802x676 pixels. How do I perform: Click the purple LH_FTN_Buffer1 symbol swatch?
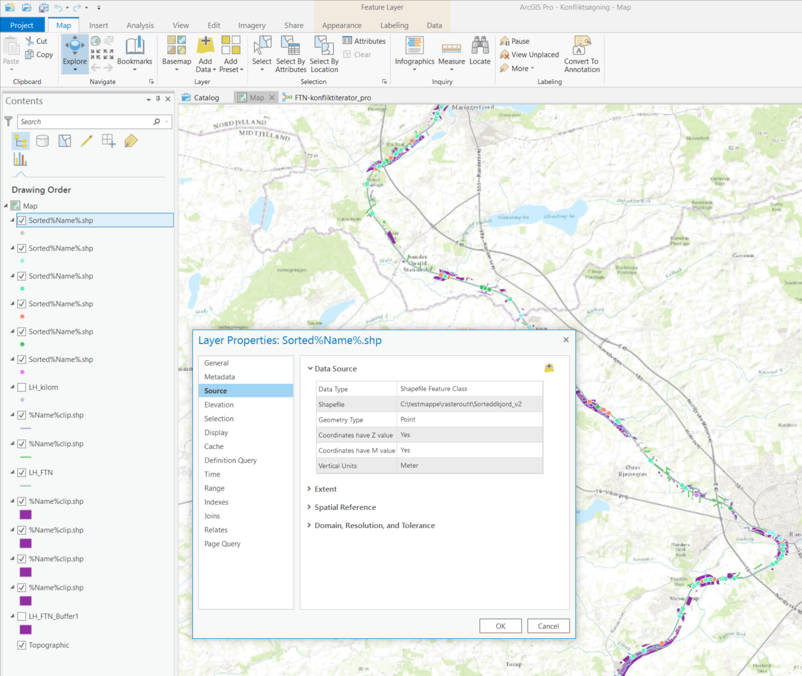26,630
